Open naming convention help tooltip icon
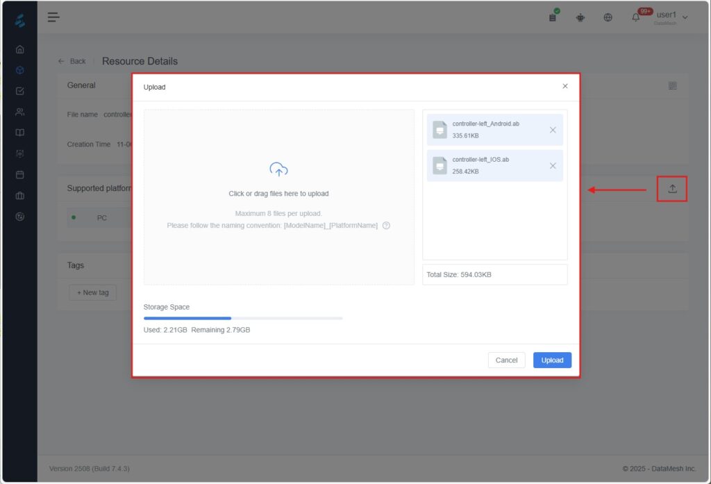Viewport: 711px width, 484px height. click(386, 226)
